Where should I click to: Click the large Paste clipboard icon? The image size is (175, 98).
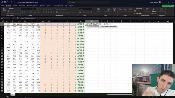tap(4, 9)
